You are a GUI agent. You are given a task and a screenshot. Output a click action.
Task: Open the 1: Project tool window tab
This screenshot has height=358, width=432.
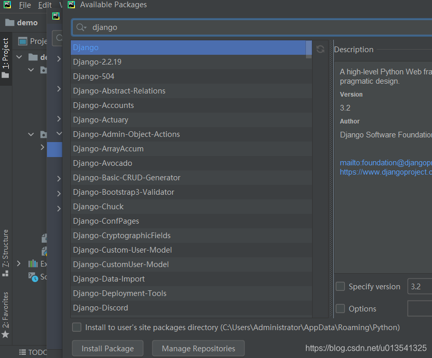tap(6, 58)
